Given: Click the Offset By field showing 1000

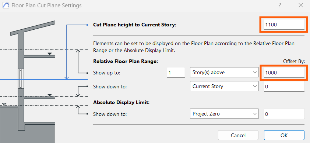Looking at the screenshot, I should [x=284, y=73].
